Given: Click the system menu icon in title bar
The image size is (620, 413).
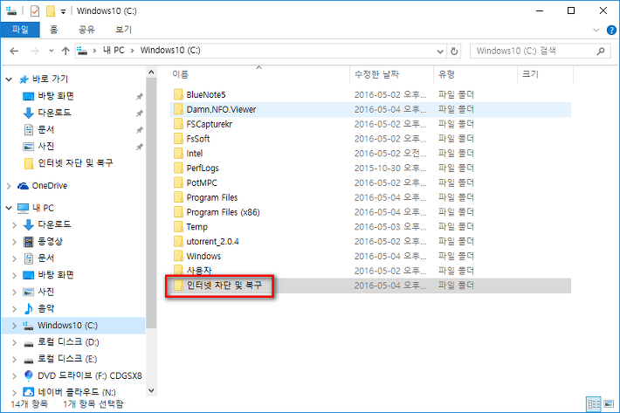Looking at the screenshot, I should (x=11, y=10).
